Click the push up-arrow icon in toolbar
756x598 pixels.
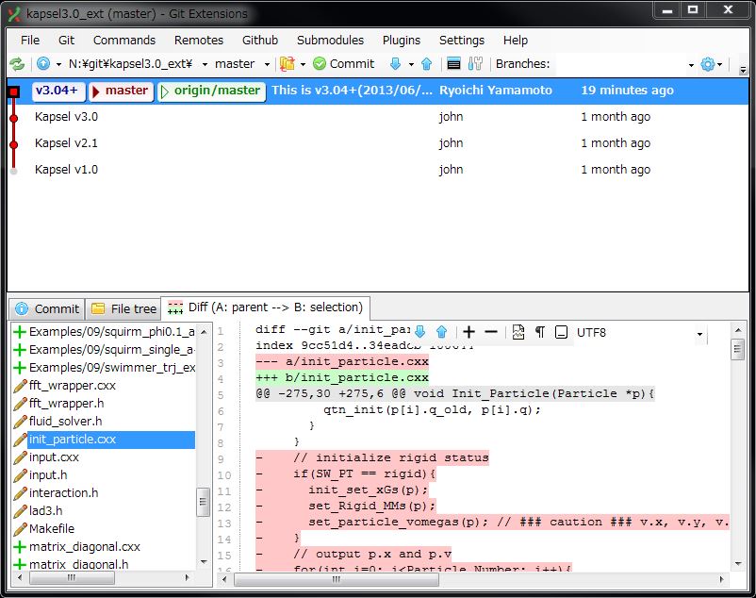[x=426, y=64]
